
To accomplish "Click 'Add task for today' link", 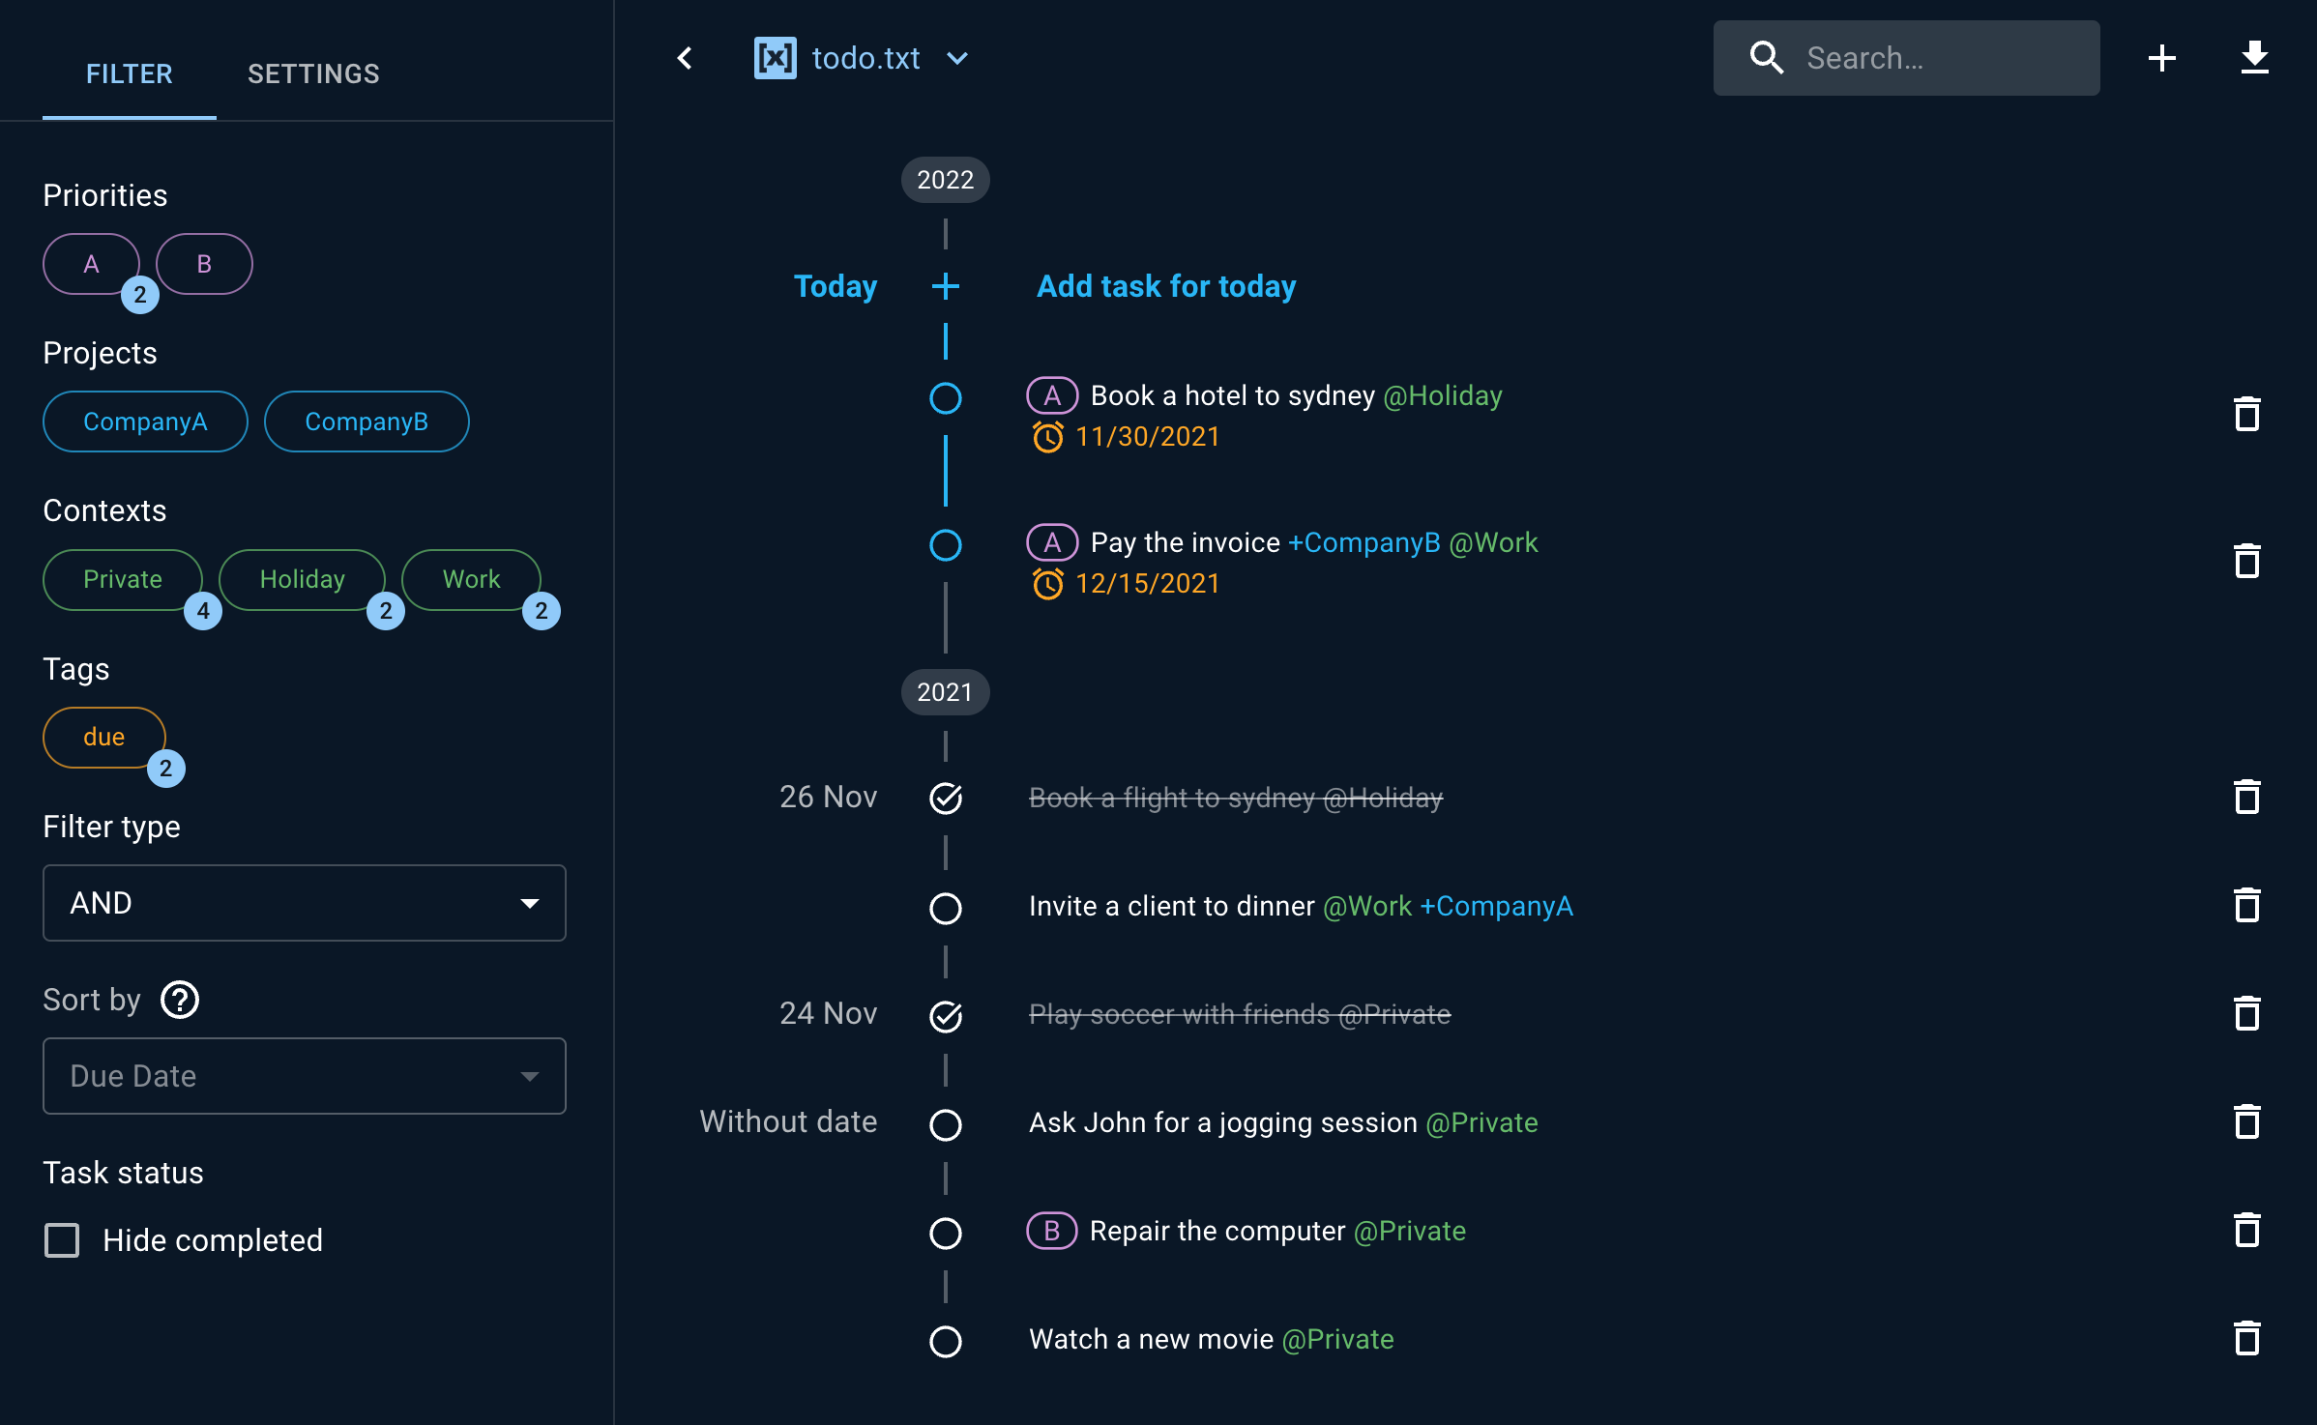I will [1165, 286].
